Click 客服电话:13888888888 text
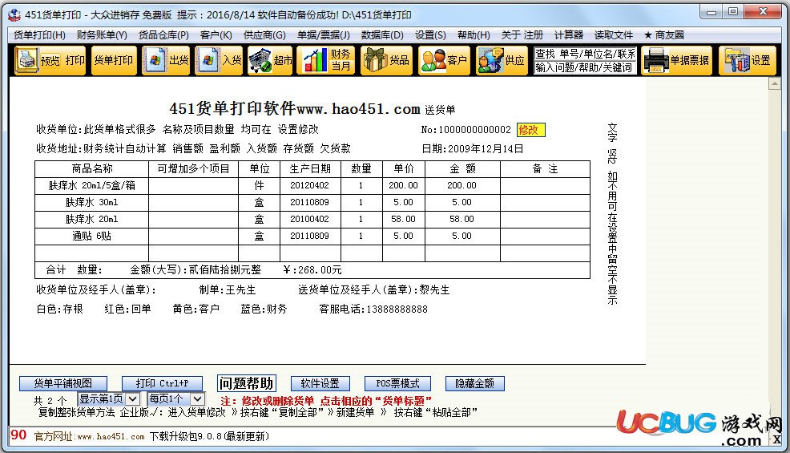 coord(373,309)
